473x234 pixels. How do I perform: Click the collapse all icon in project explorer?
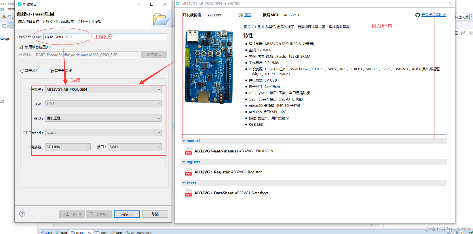tap(4, 26)
